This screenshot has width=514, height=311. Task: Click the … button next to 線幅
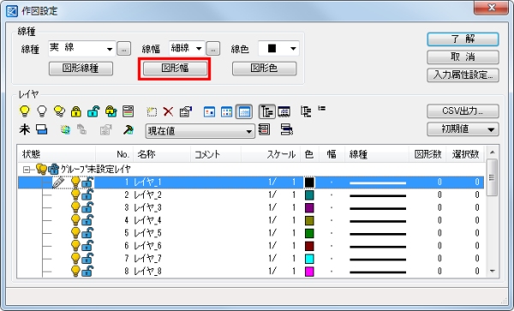pyautogui.click(x=213, y=49)
